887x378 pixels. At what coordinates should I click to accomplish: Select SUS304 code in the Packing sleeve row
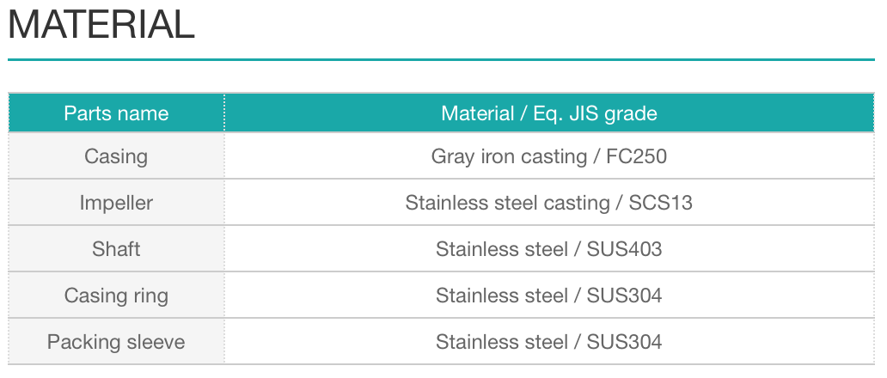(625, 342)
